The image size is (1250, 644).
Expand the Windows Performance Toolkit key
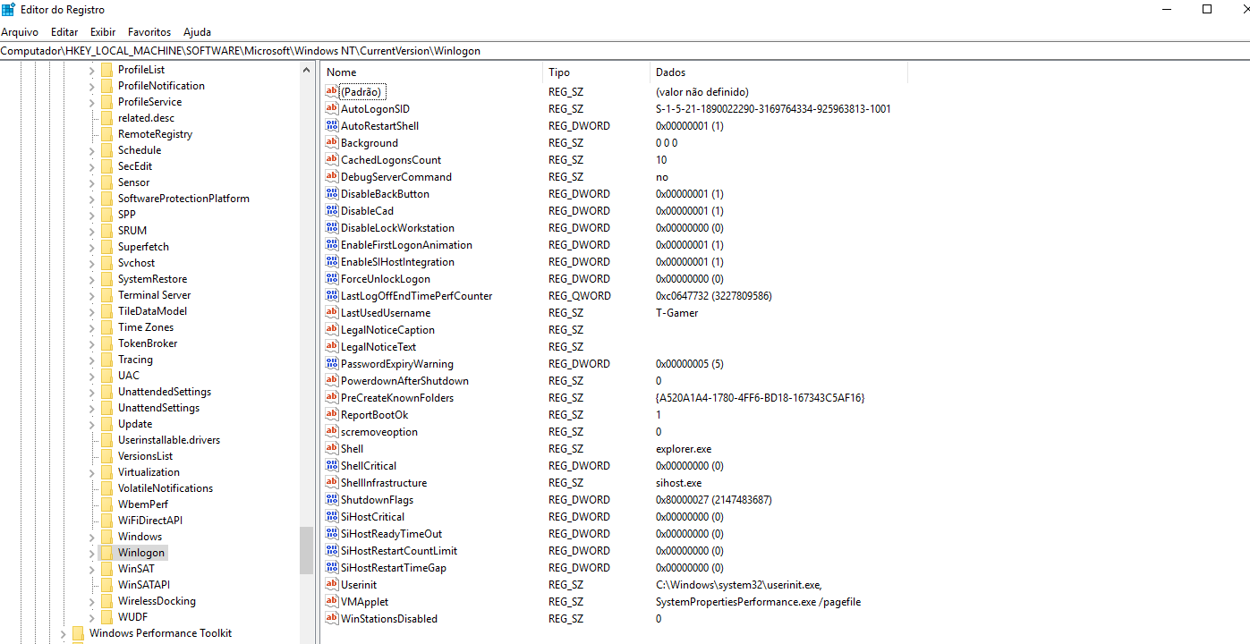coord(63,633)
